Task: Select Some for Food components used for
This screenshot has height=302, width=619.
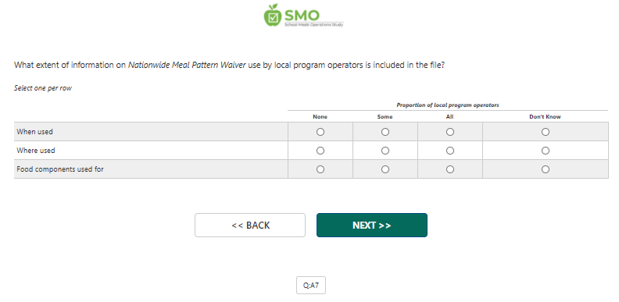Action: coord(385,169)
